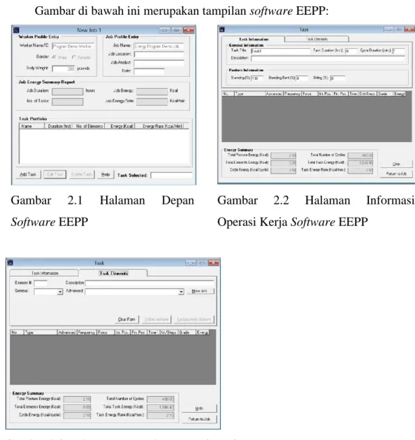Minimize the New Job 1 window
This screenshot has width=415, height=440.
click(x=165, y=30)
